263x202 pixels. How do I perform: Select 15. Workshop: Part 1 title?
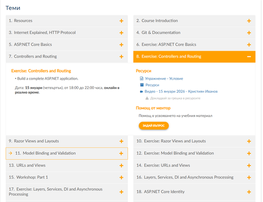click(28, 177)
